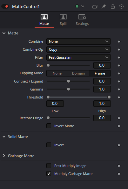
Task: Open the Filter dropdown showing Fast Gaussian
Action: click(78, 57)
